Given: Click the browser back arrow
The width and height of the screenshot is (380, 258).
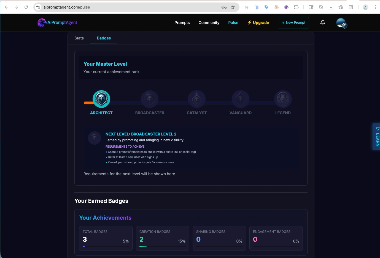Looking at the screenshot, I should click(6, 7).
